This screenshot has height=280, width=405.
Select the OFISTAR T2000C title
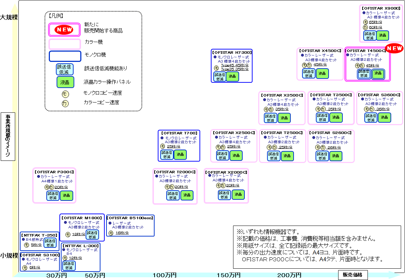coord(175,172)
